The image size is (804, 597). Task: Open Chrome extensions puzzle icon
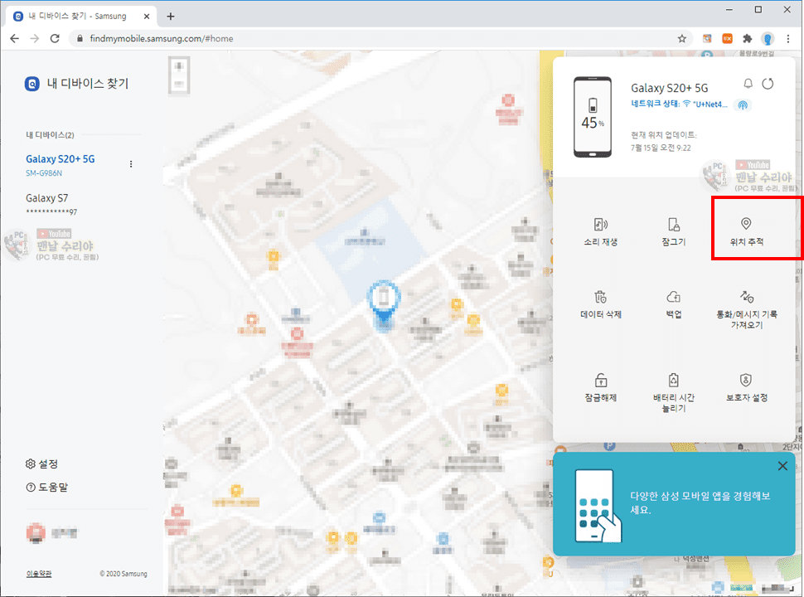tap(747, 38)
